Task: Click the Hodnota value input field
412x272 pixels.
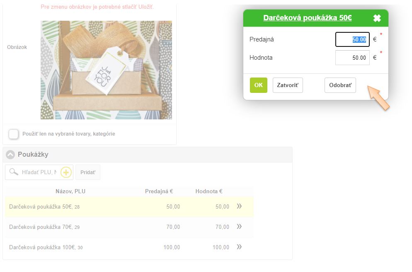Action: [352, 58]
